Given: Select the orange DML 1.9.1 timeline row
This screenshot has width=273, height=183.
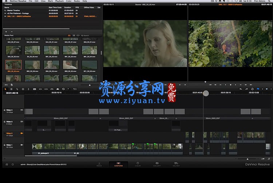Looking at the screenshot, I should [52, 16].
